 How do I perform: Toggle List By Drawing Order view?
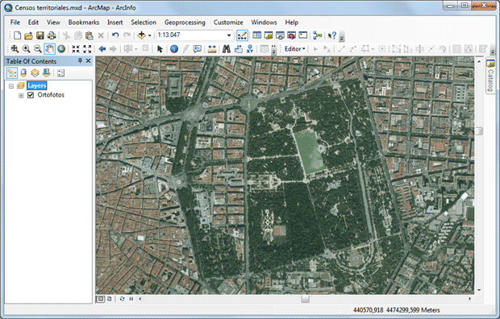[x=12, y=73]
